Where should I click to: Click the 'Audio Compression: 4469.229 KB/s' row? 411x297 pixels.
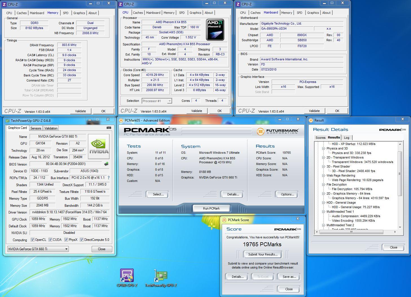click(x=356, y=216)
